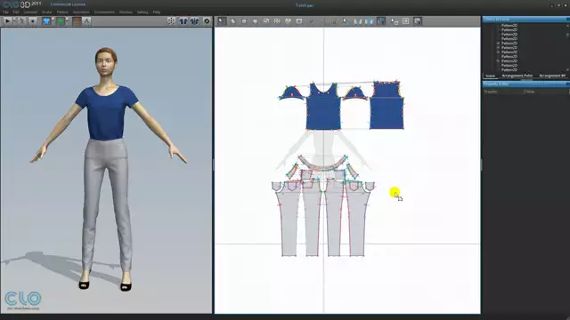Click the green avatar icon

pos(61,21)
